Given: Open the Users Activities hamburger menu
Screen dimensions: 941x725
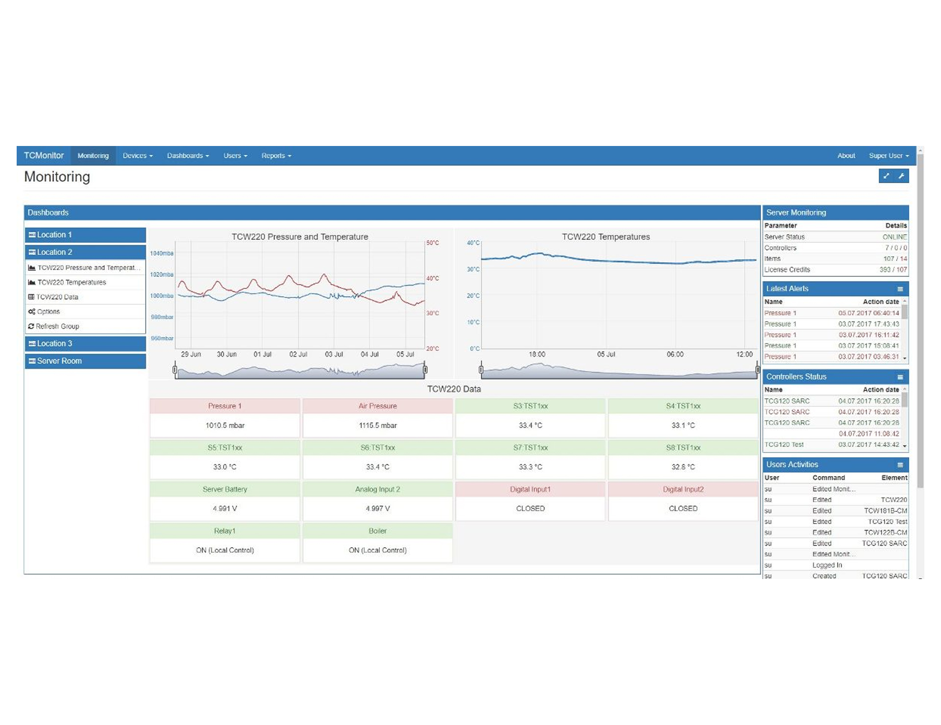Looking at the screenshot, I should pos(900,465).
